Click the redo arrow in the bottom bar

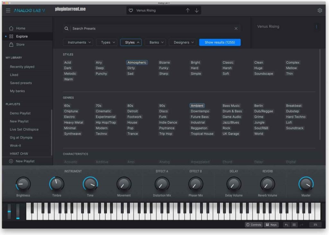pos(302,225)
